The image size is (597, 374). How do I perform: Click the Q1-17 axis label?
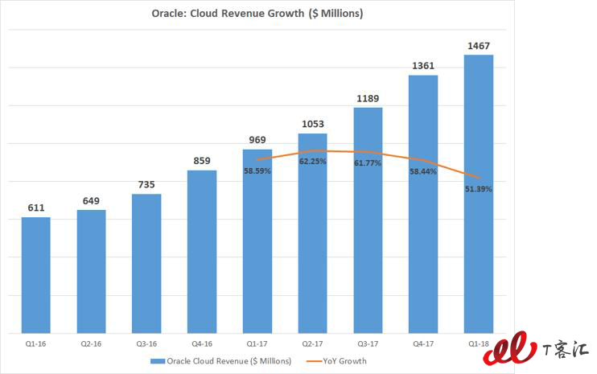[x=257, y=344]
